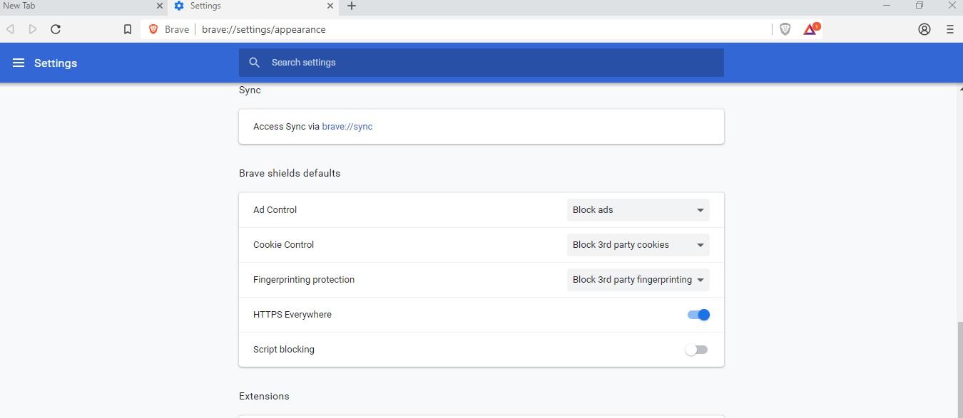Close the Settings tab
This screenshot has width=963, height=418.
click(x=330, y=6)
